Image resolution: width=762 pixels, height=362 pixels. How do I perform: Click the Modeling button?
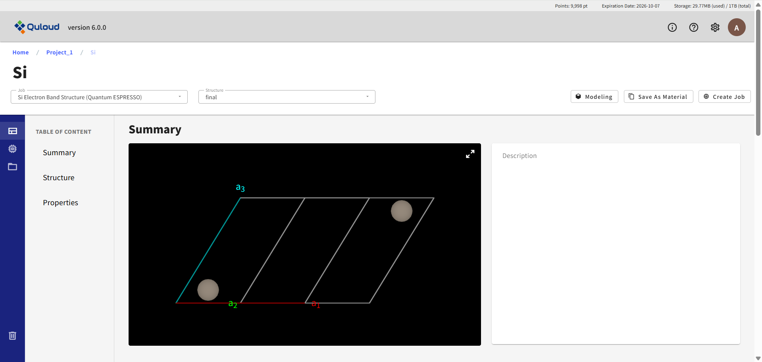(x=594, y=97)
